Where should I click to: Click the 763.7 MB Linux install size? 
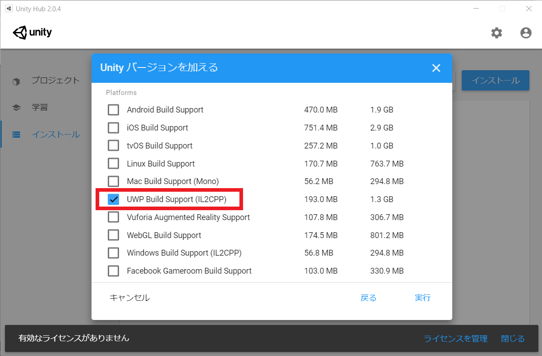point(387,163)
